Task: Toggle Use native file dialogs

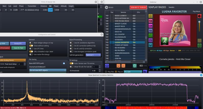Action: click(31, 54)
